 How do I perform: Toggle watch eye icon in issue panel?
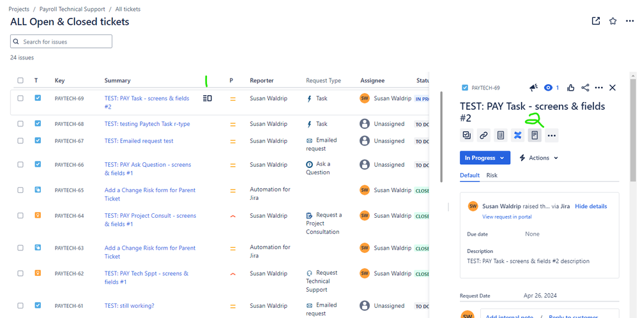548,87
